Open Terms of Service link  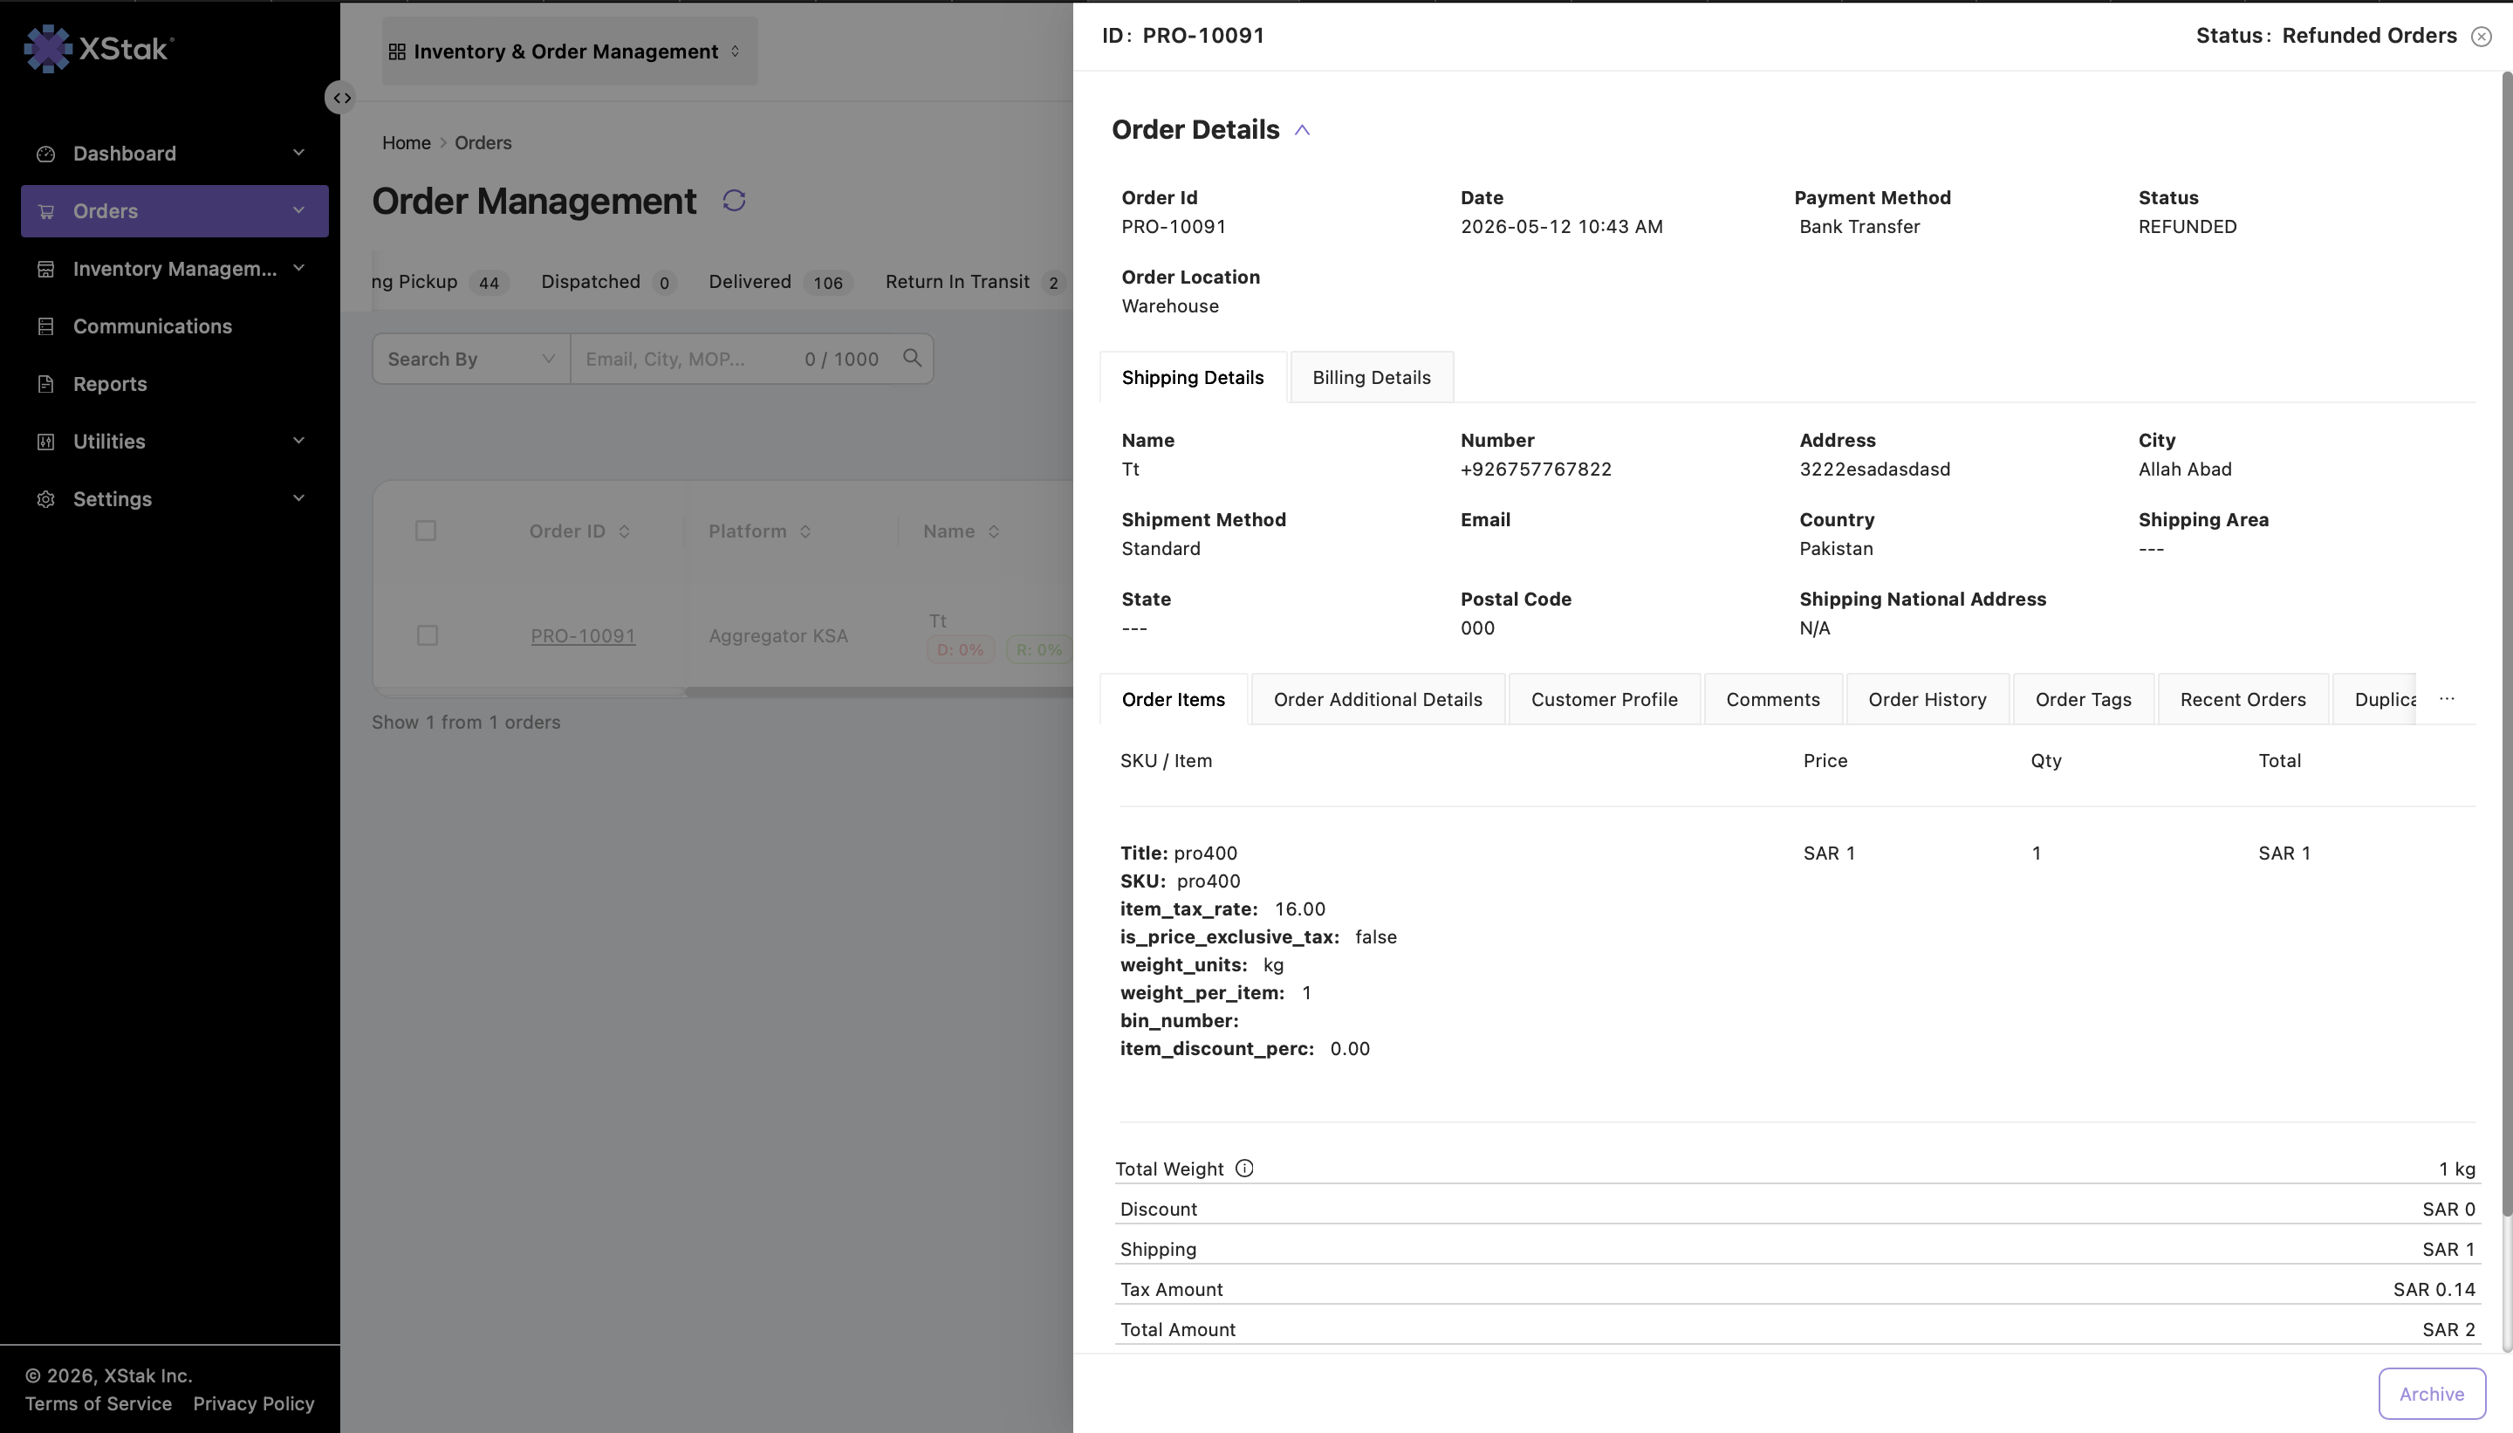(x=99, y=1403)
